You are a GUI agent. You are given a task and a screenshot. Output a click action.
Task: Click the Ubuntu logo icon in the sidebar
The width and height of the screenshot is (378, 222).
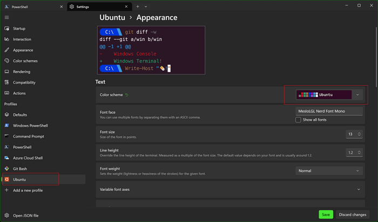pos(6,179)
